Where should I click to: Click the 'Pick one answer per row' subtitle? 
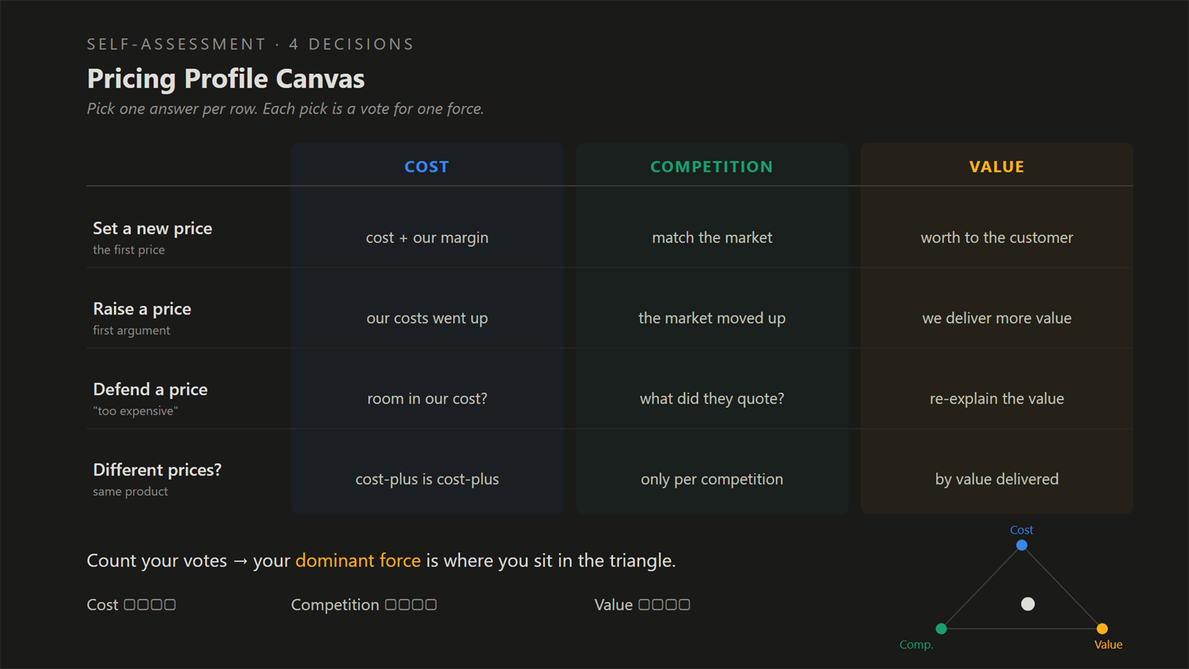pos(285,109)
